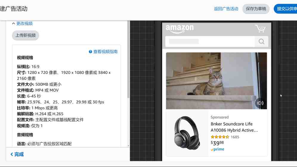
Task: Toggle the video sound speaker icon
Action: pyautogui.click(x=260, y=103)
